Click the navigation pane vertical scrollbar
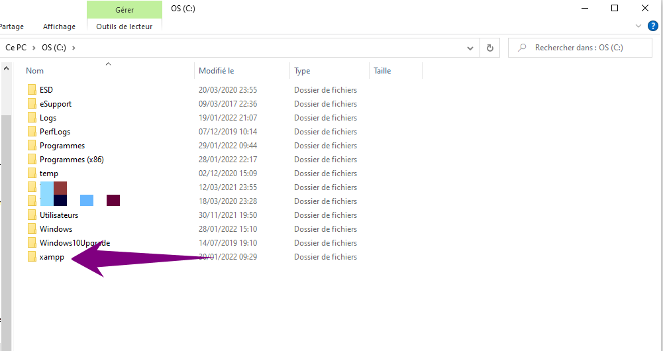663x351 pixels. click(x=6, y=199)
